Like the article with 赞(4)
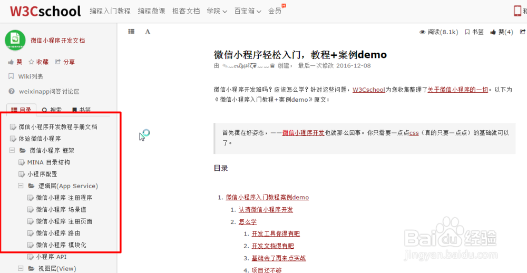Image resolution: width=527 pixels, height=273 pixels. [x=502, y=32]
